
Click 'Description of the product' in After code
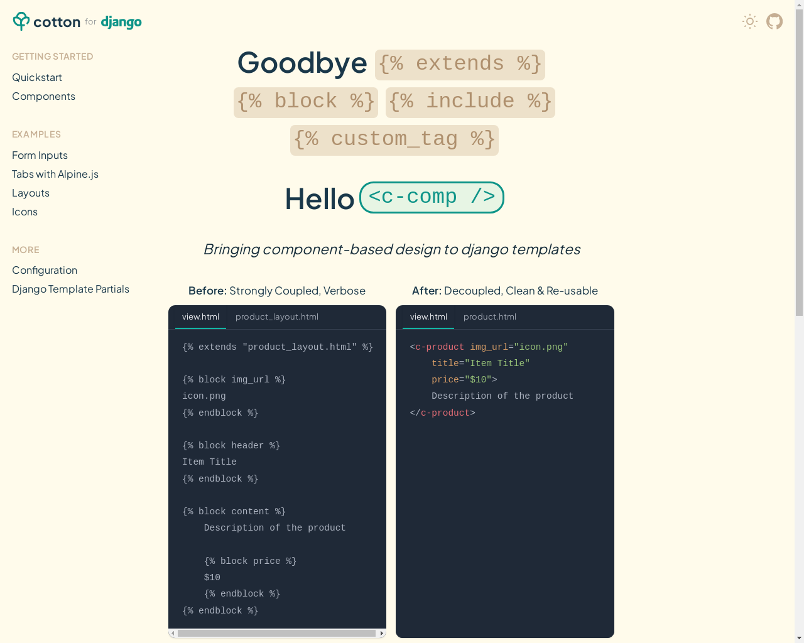[x=503, y=396]
